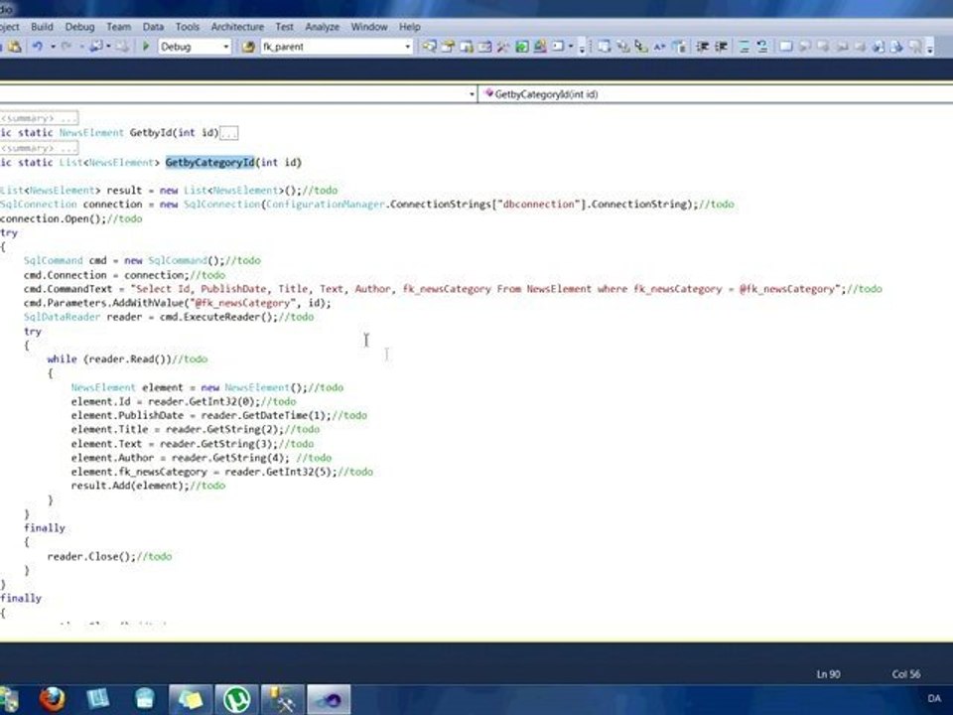The image size is (953, 715).
Task: Click the Display Quick Info icon
Action: 641,47
